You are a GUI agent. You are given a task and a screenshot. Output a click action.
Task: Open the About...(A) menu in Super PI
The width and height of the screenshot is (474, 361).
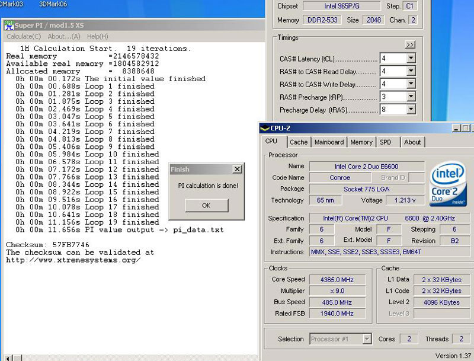tap(64, 36)
